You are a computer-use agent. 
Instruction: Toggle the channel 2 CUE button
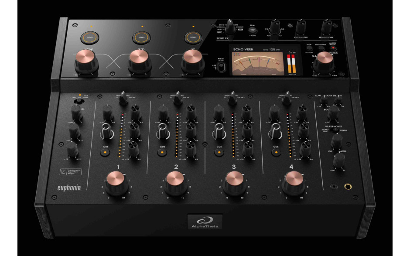point(162,152)
